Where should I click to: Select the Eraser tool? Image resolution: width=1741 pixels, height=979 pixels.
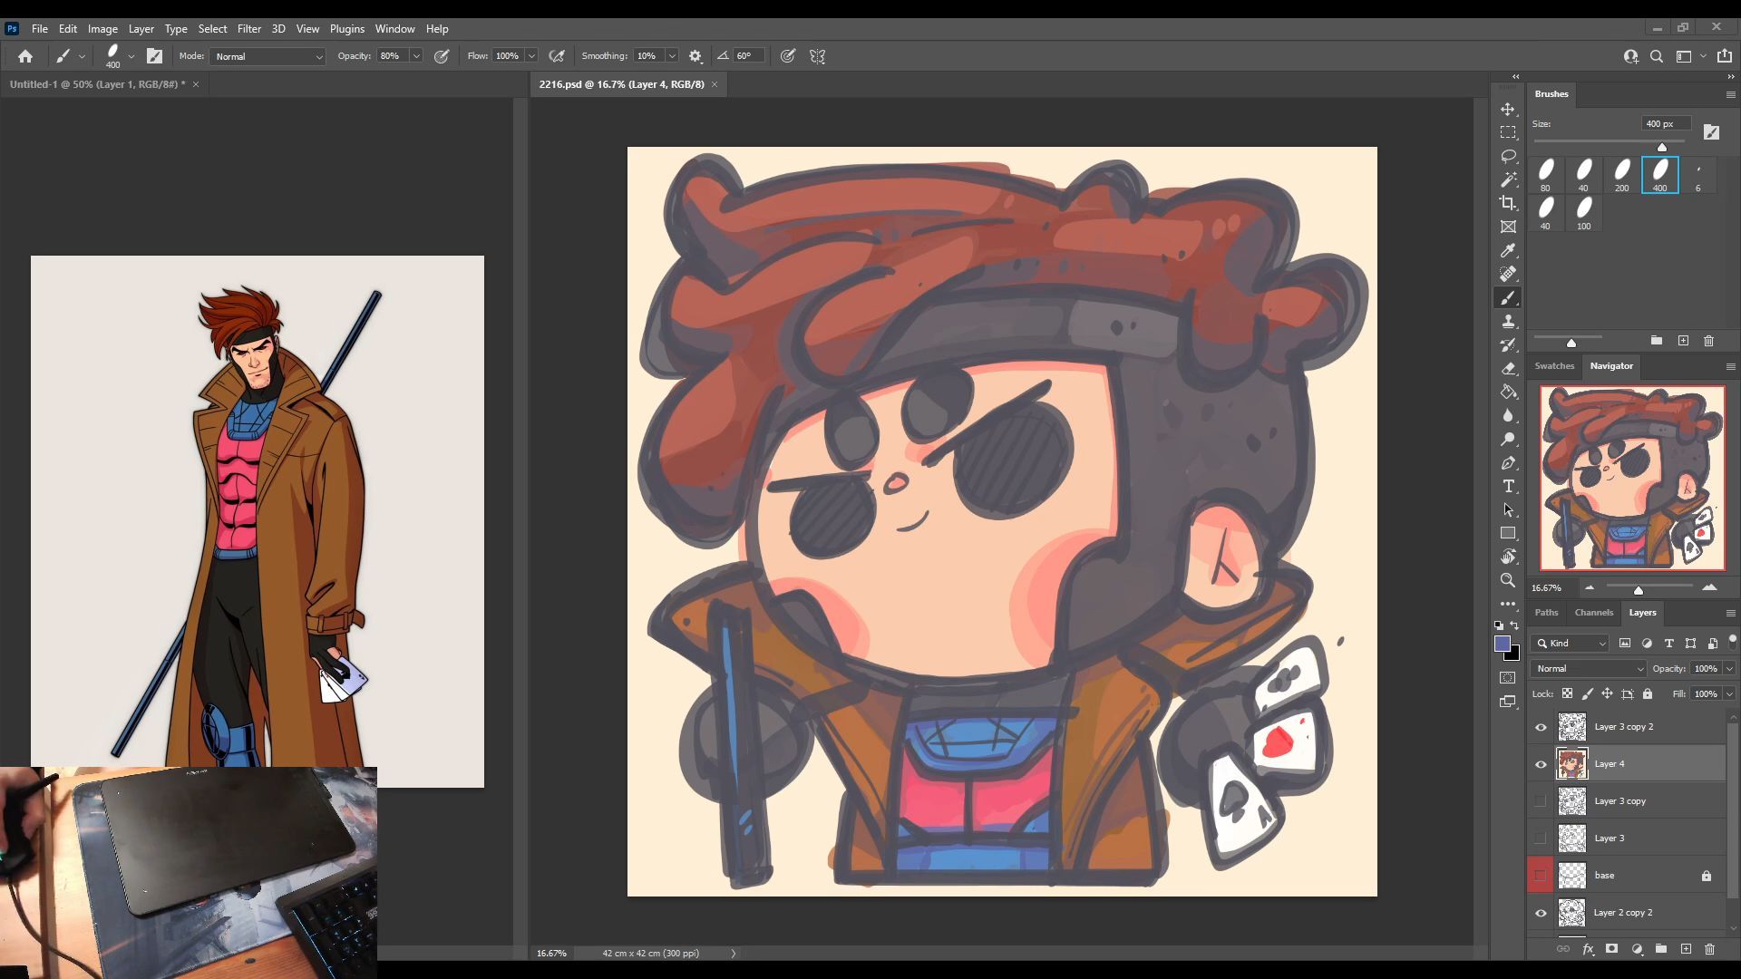1508,368
